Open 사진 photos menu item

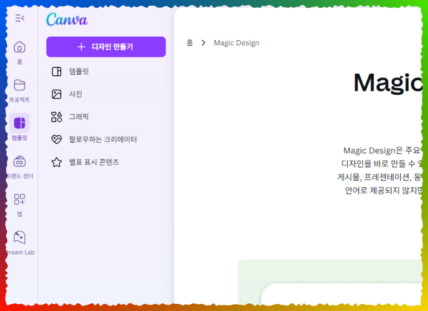point(106,94)
